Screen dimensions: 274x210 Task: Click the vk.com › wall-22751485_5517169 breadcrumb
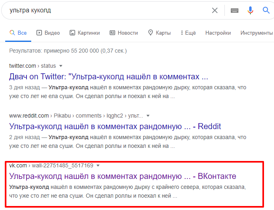(x=51, y=165)
